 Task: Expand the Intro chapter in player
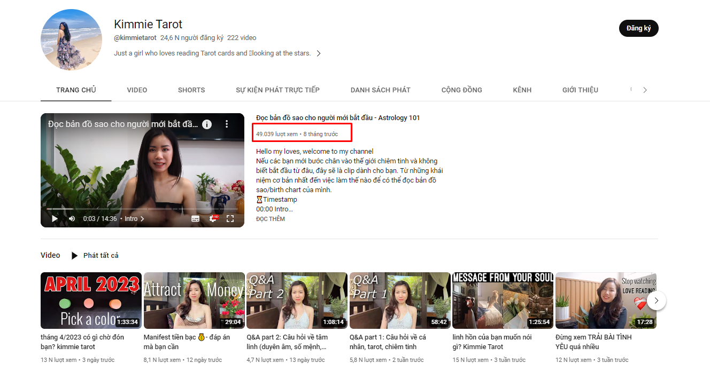pyautogui.click(x=134, y=219)
